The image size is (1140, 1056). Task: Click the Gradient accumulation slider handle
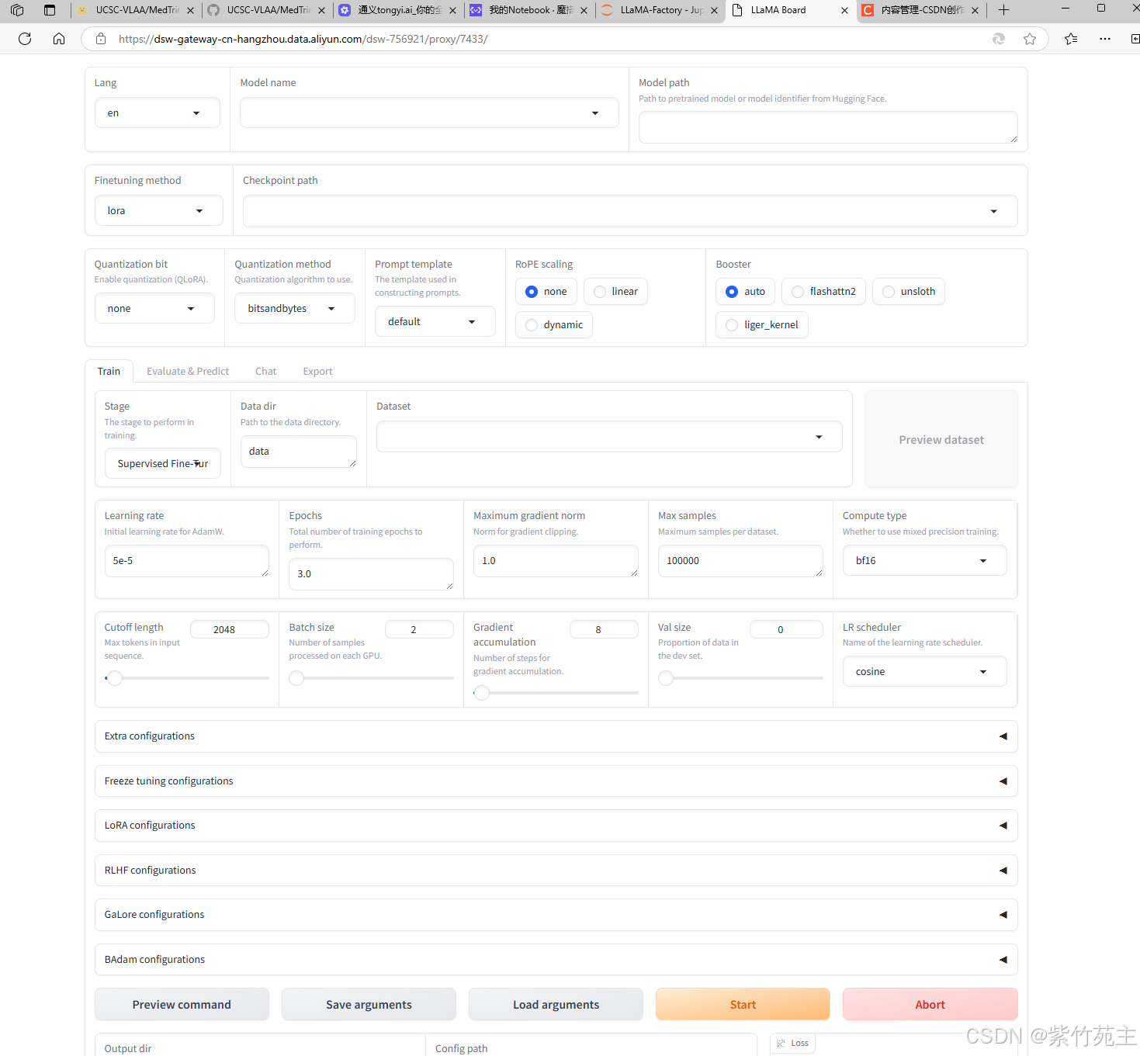482,693
